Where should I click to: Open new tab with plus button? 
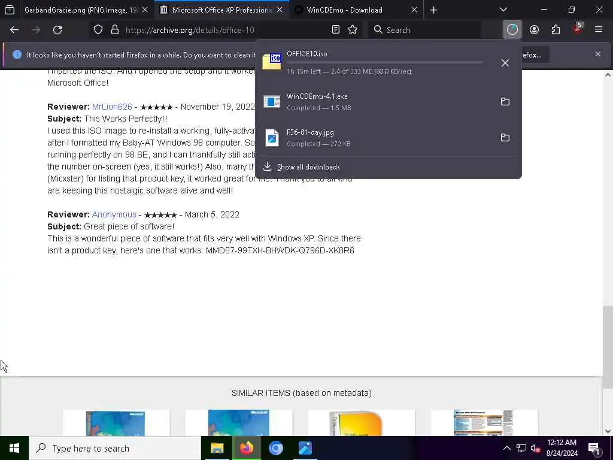[x=433, y=10]
